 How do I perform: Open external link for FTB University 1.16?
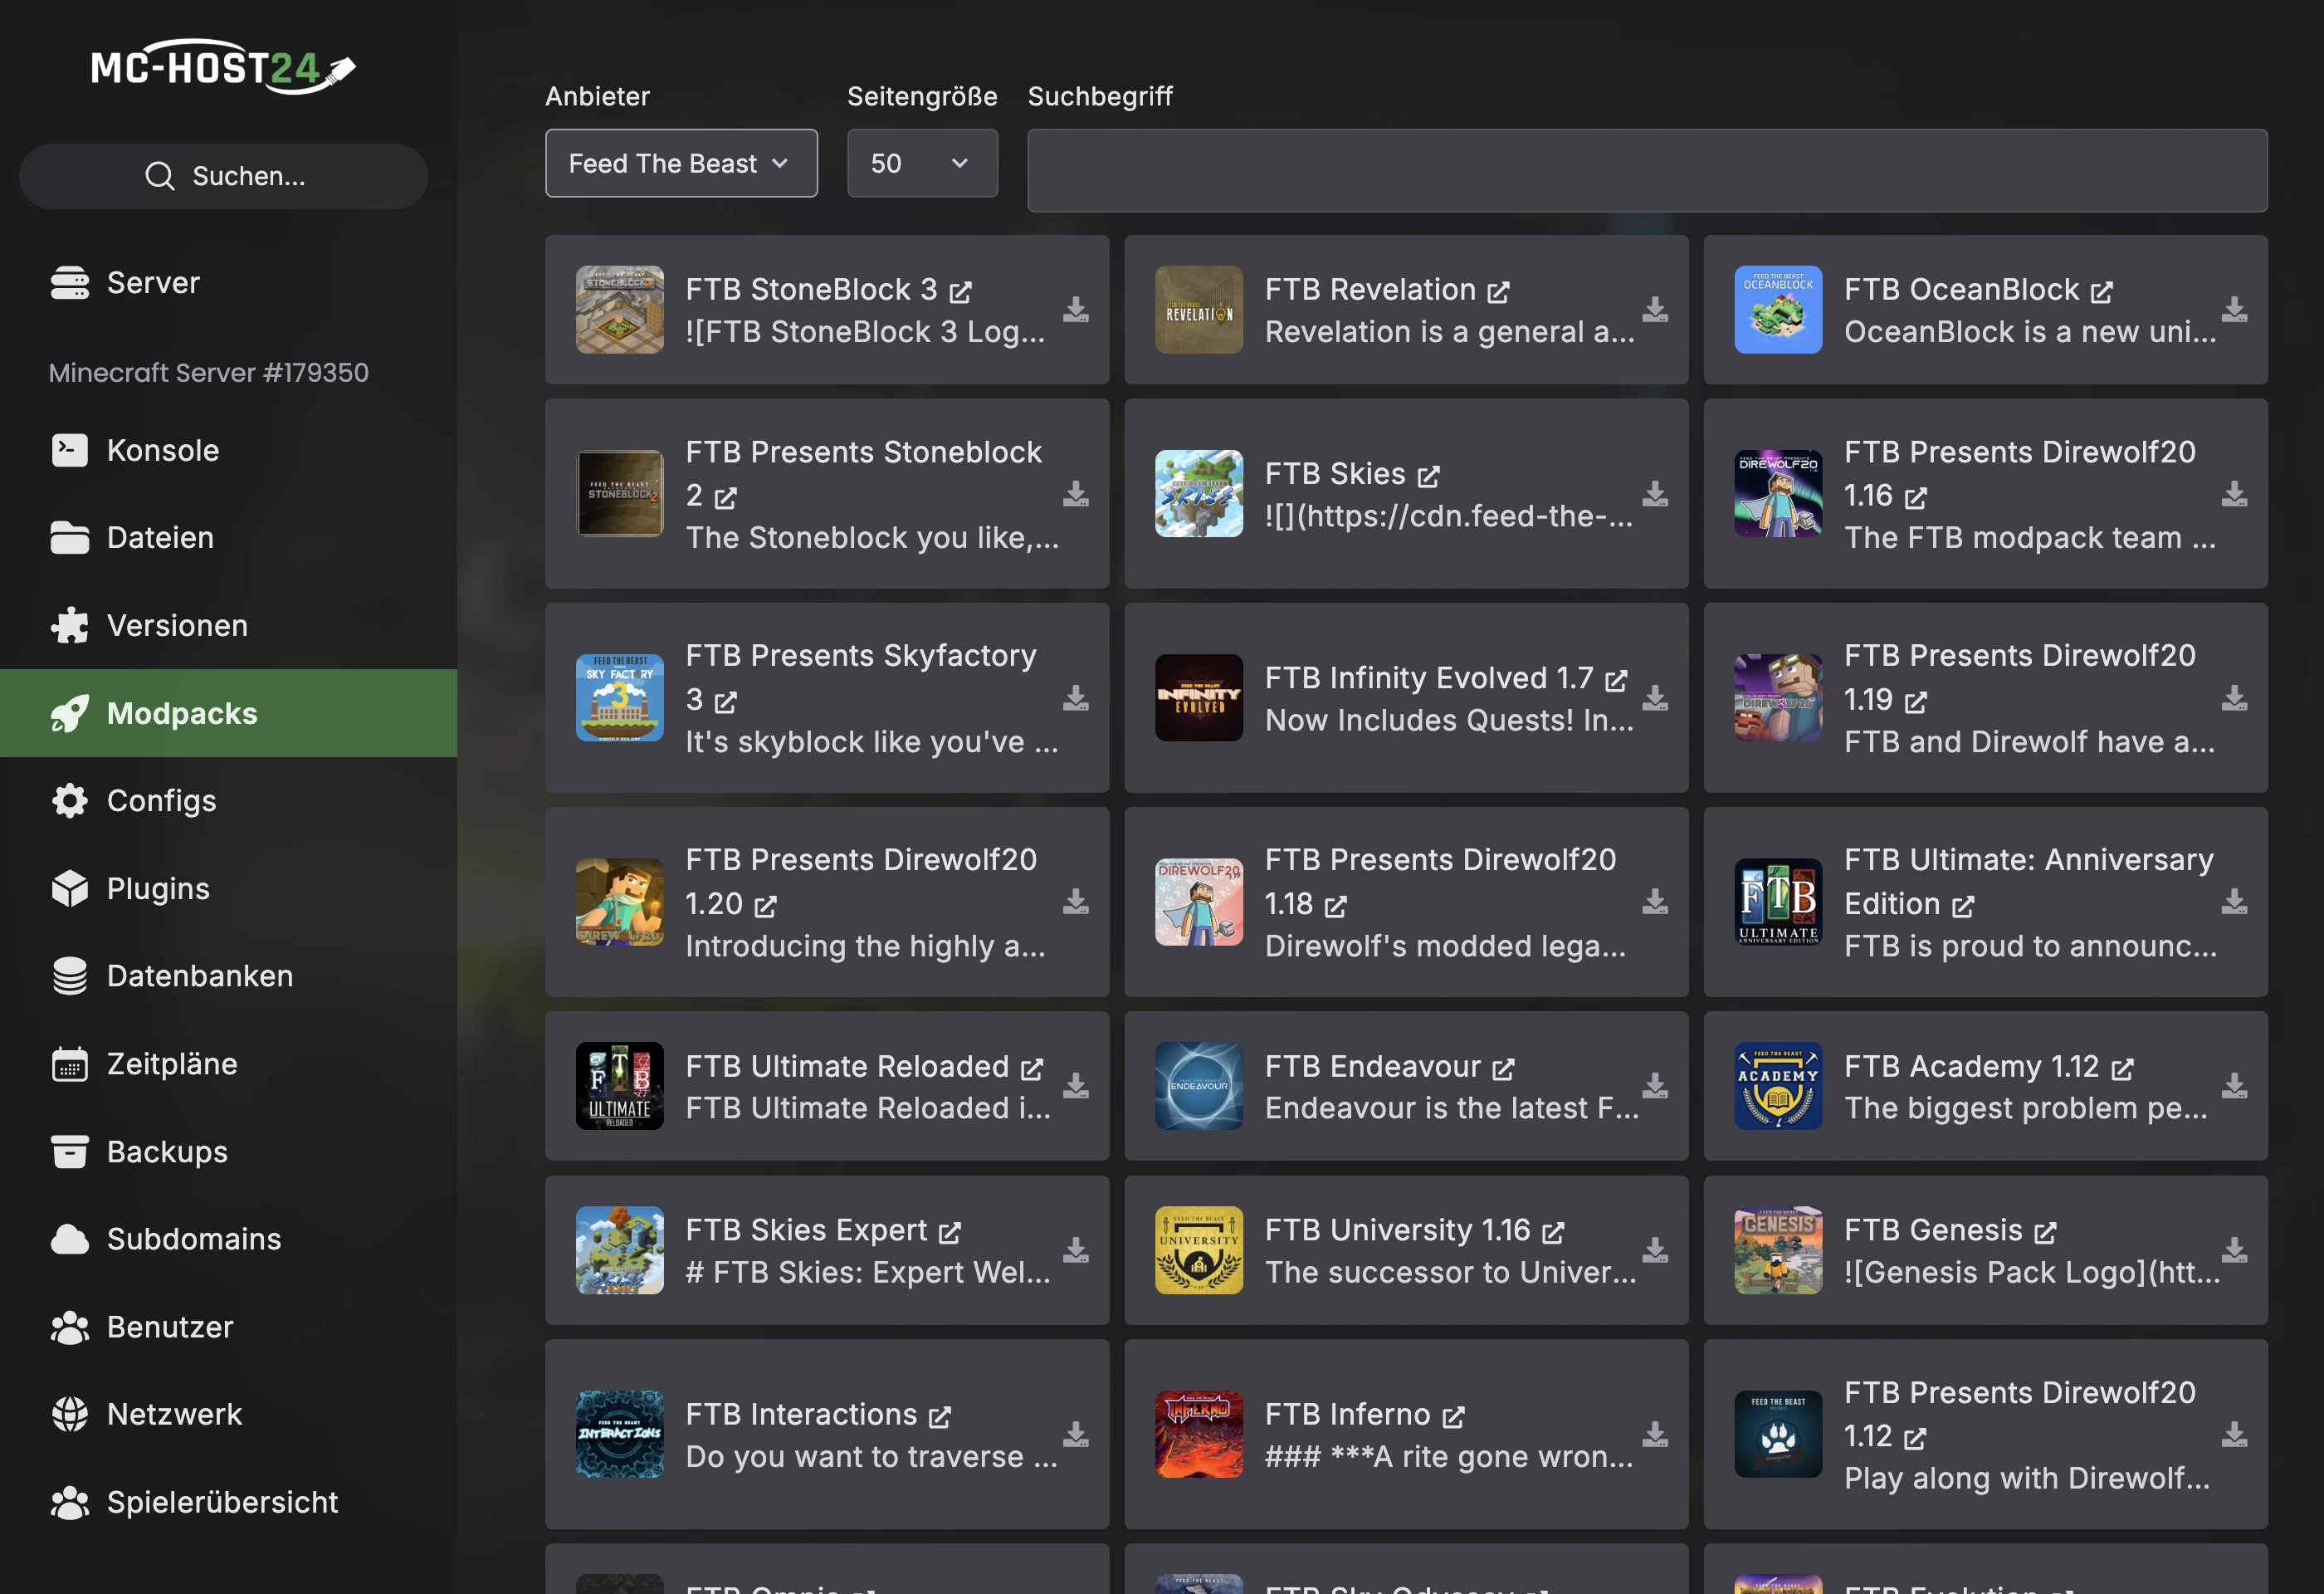point(1552,1232)
